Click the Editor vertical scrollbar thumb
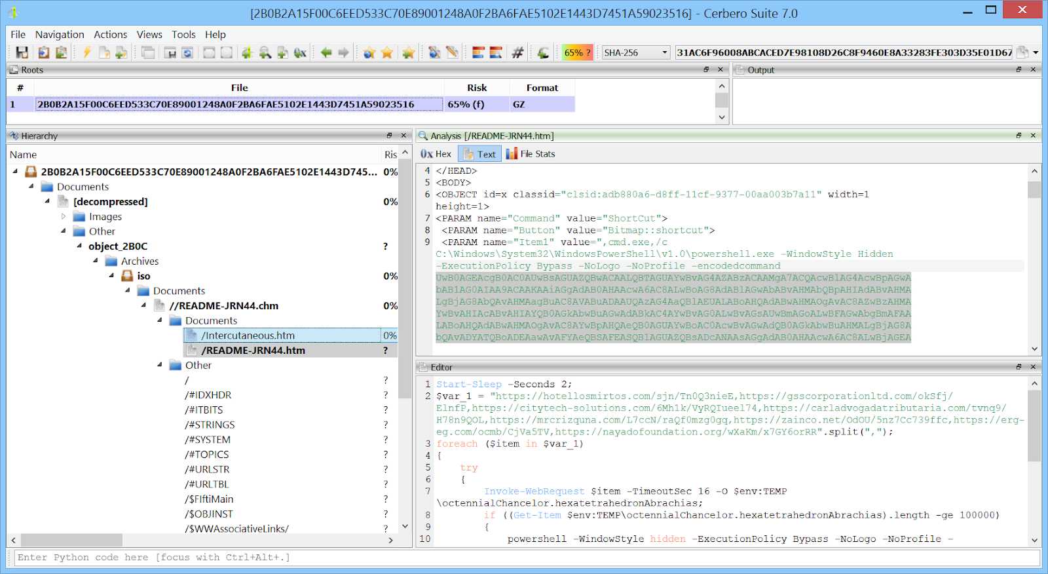The image size is (1048, 574). 1034,426
